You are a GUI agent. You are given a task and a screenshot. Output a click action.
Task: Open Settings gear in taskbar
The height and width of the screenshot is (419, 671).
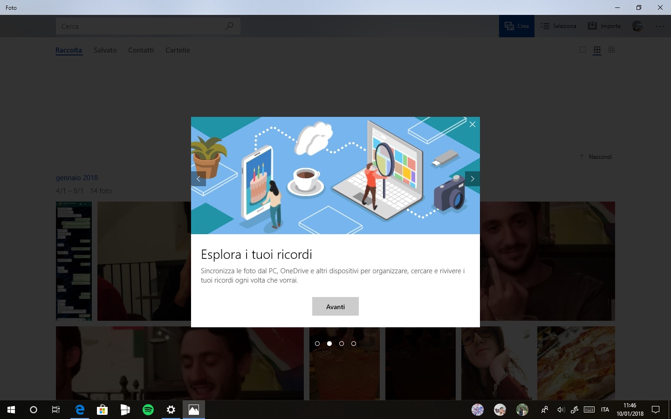(171, 410)
